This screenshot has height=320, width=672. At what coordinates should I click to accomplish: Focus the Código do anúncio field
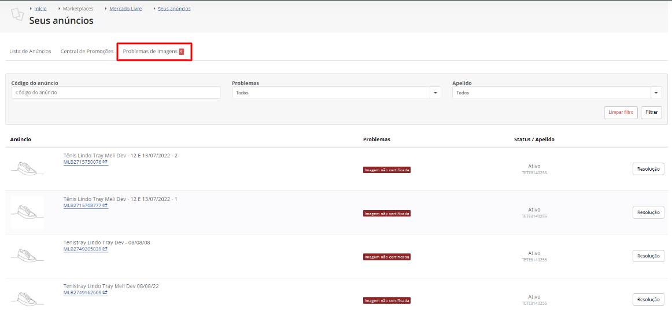click(x=116, y=93)
